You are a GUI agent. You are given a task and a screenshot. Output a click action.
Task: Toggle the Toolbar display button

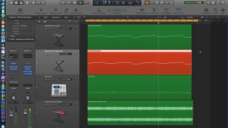click(x=21, y=2)
